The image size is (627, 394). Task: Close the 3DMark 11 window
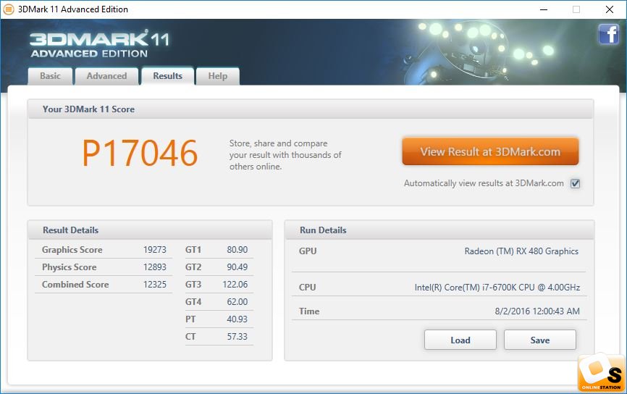tap(610, 9)
